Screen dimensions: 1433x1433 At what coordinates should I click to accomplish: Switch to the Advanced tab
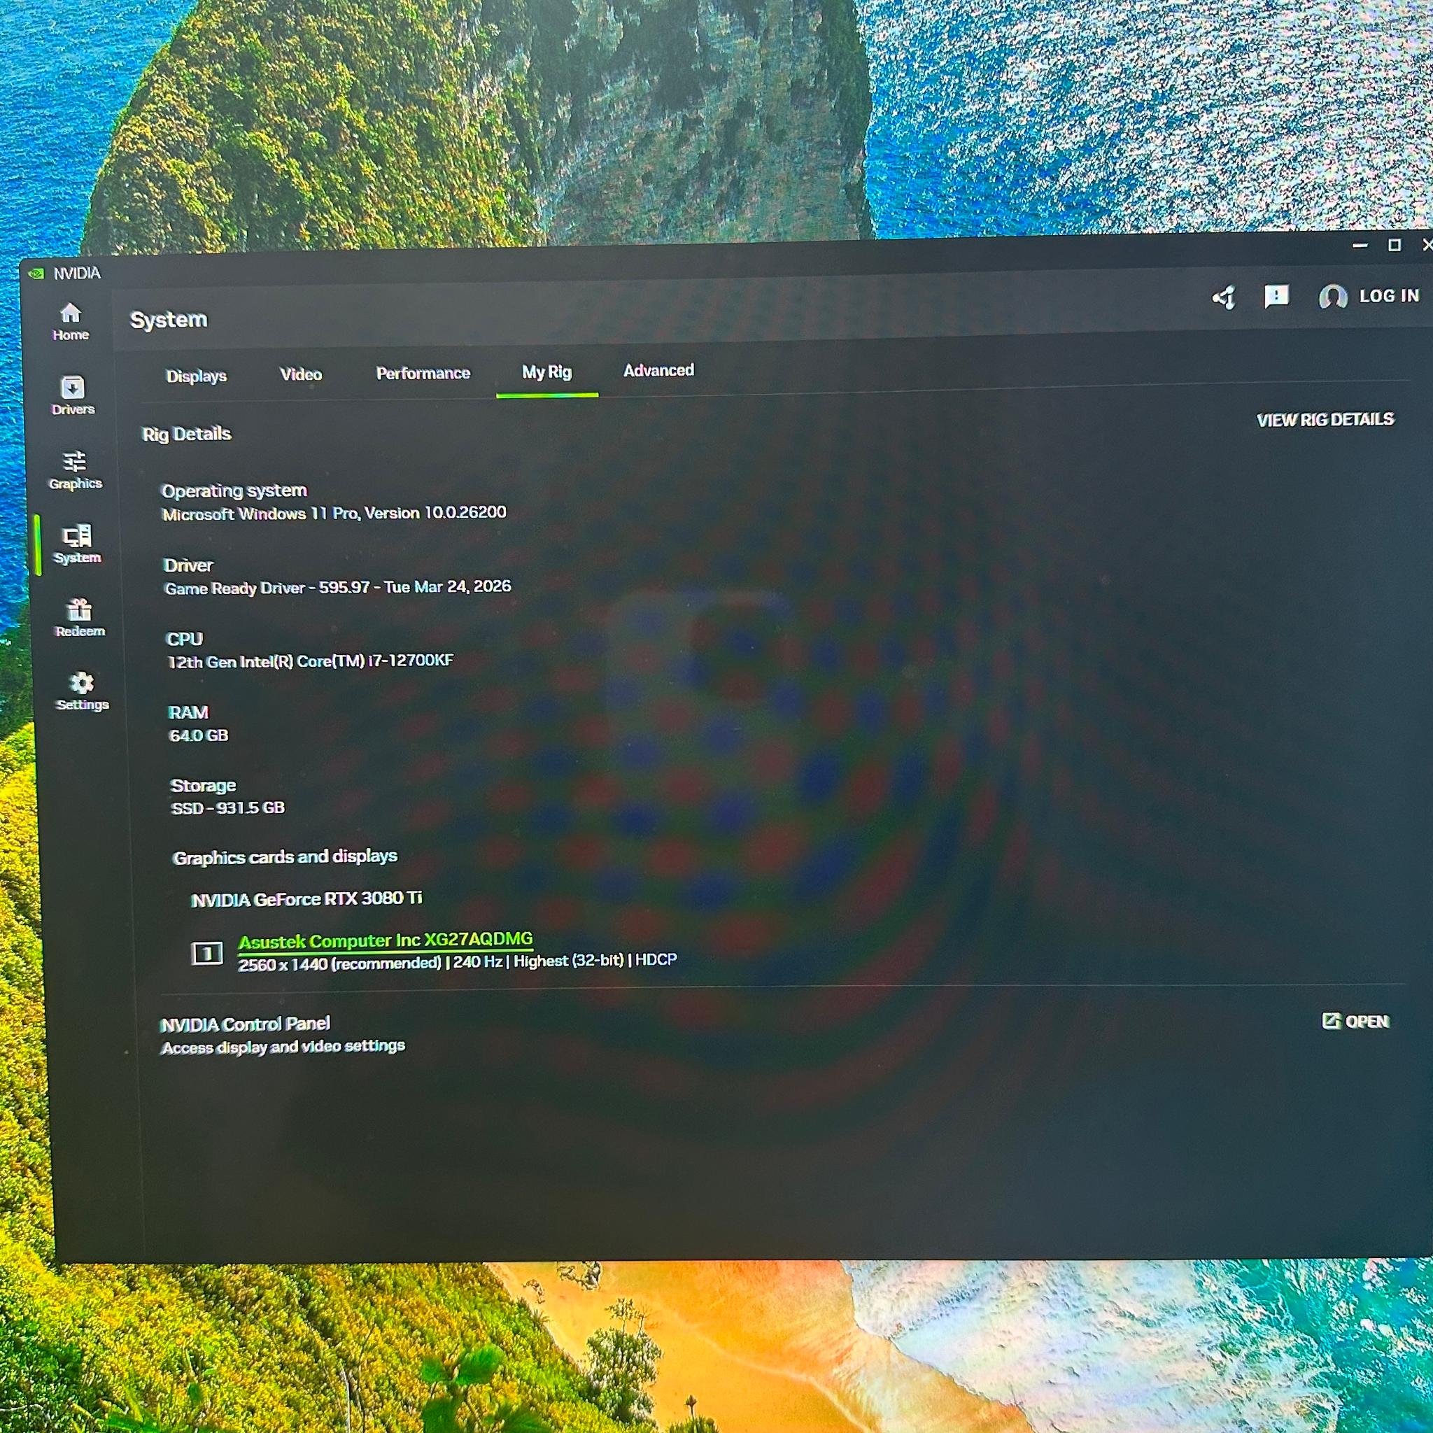[658, 370]
